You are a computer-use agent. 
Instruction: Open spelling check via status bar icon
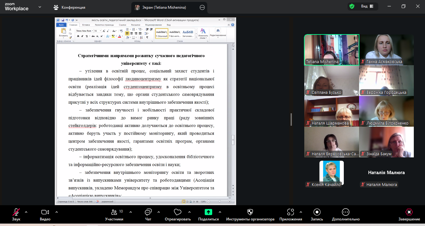point(97,201)
